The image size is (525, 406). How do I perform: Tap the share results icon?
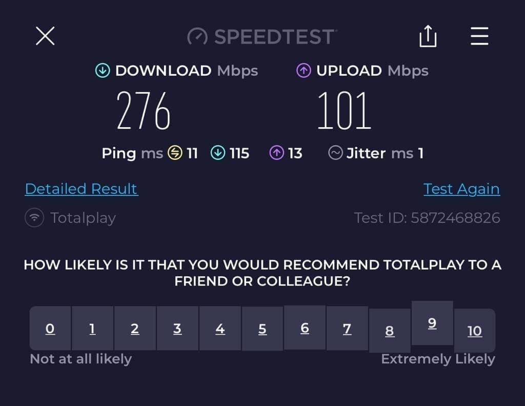click(428, 36)
